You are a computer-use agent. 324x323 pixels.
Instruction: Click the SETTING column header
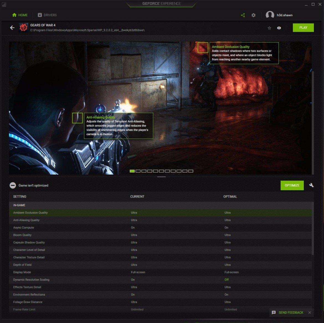[20, 197]
